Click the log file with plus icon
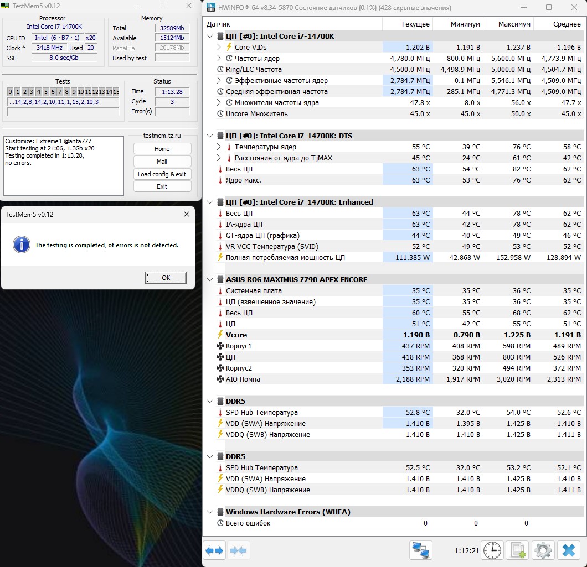Viewport: 587px width, 567px height. coord(518,550)
